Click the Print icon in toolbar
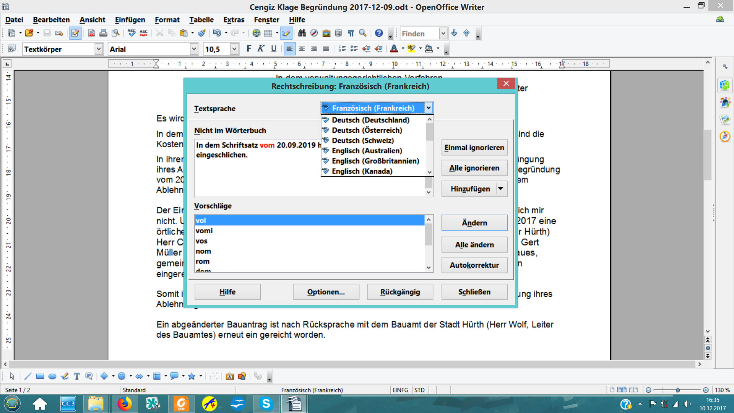734x413 pixels. [103, 33]
